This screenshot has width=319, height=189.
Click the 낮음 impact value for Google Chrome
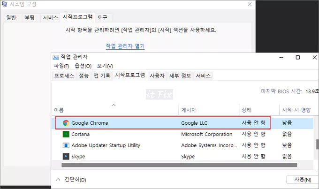coord(287,123)
